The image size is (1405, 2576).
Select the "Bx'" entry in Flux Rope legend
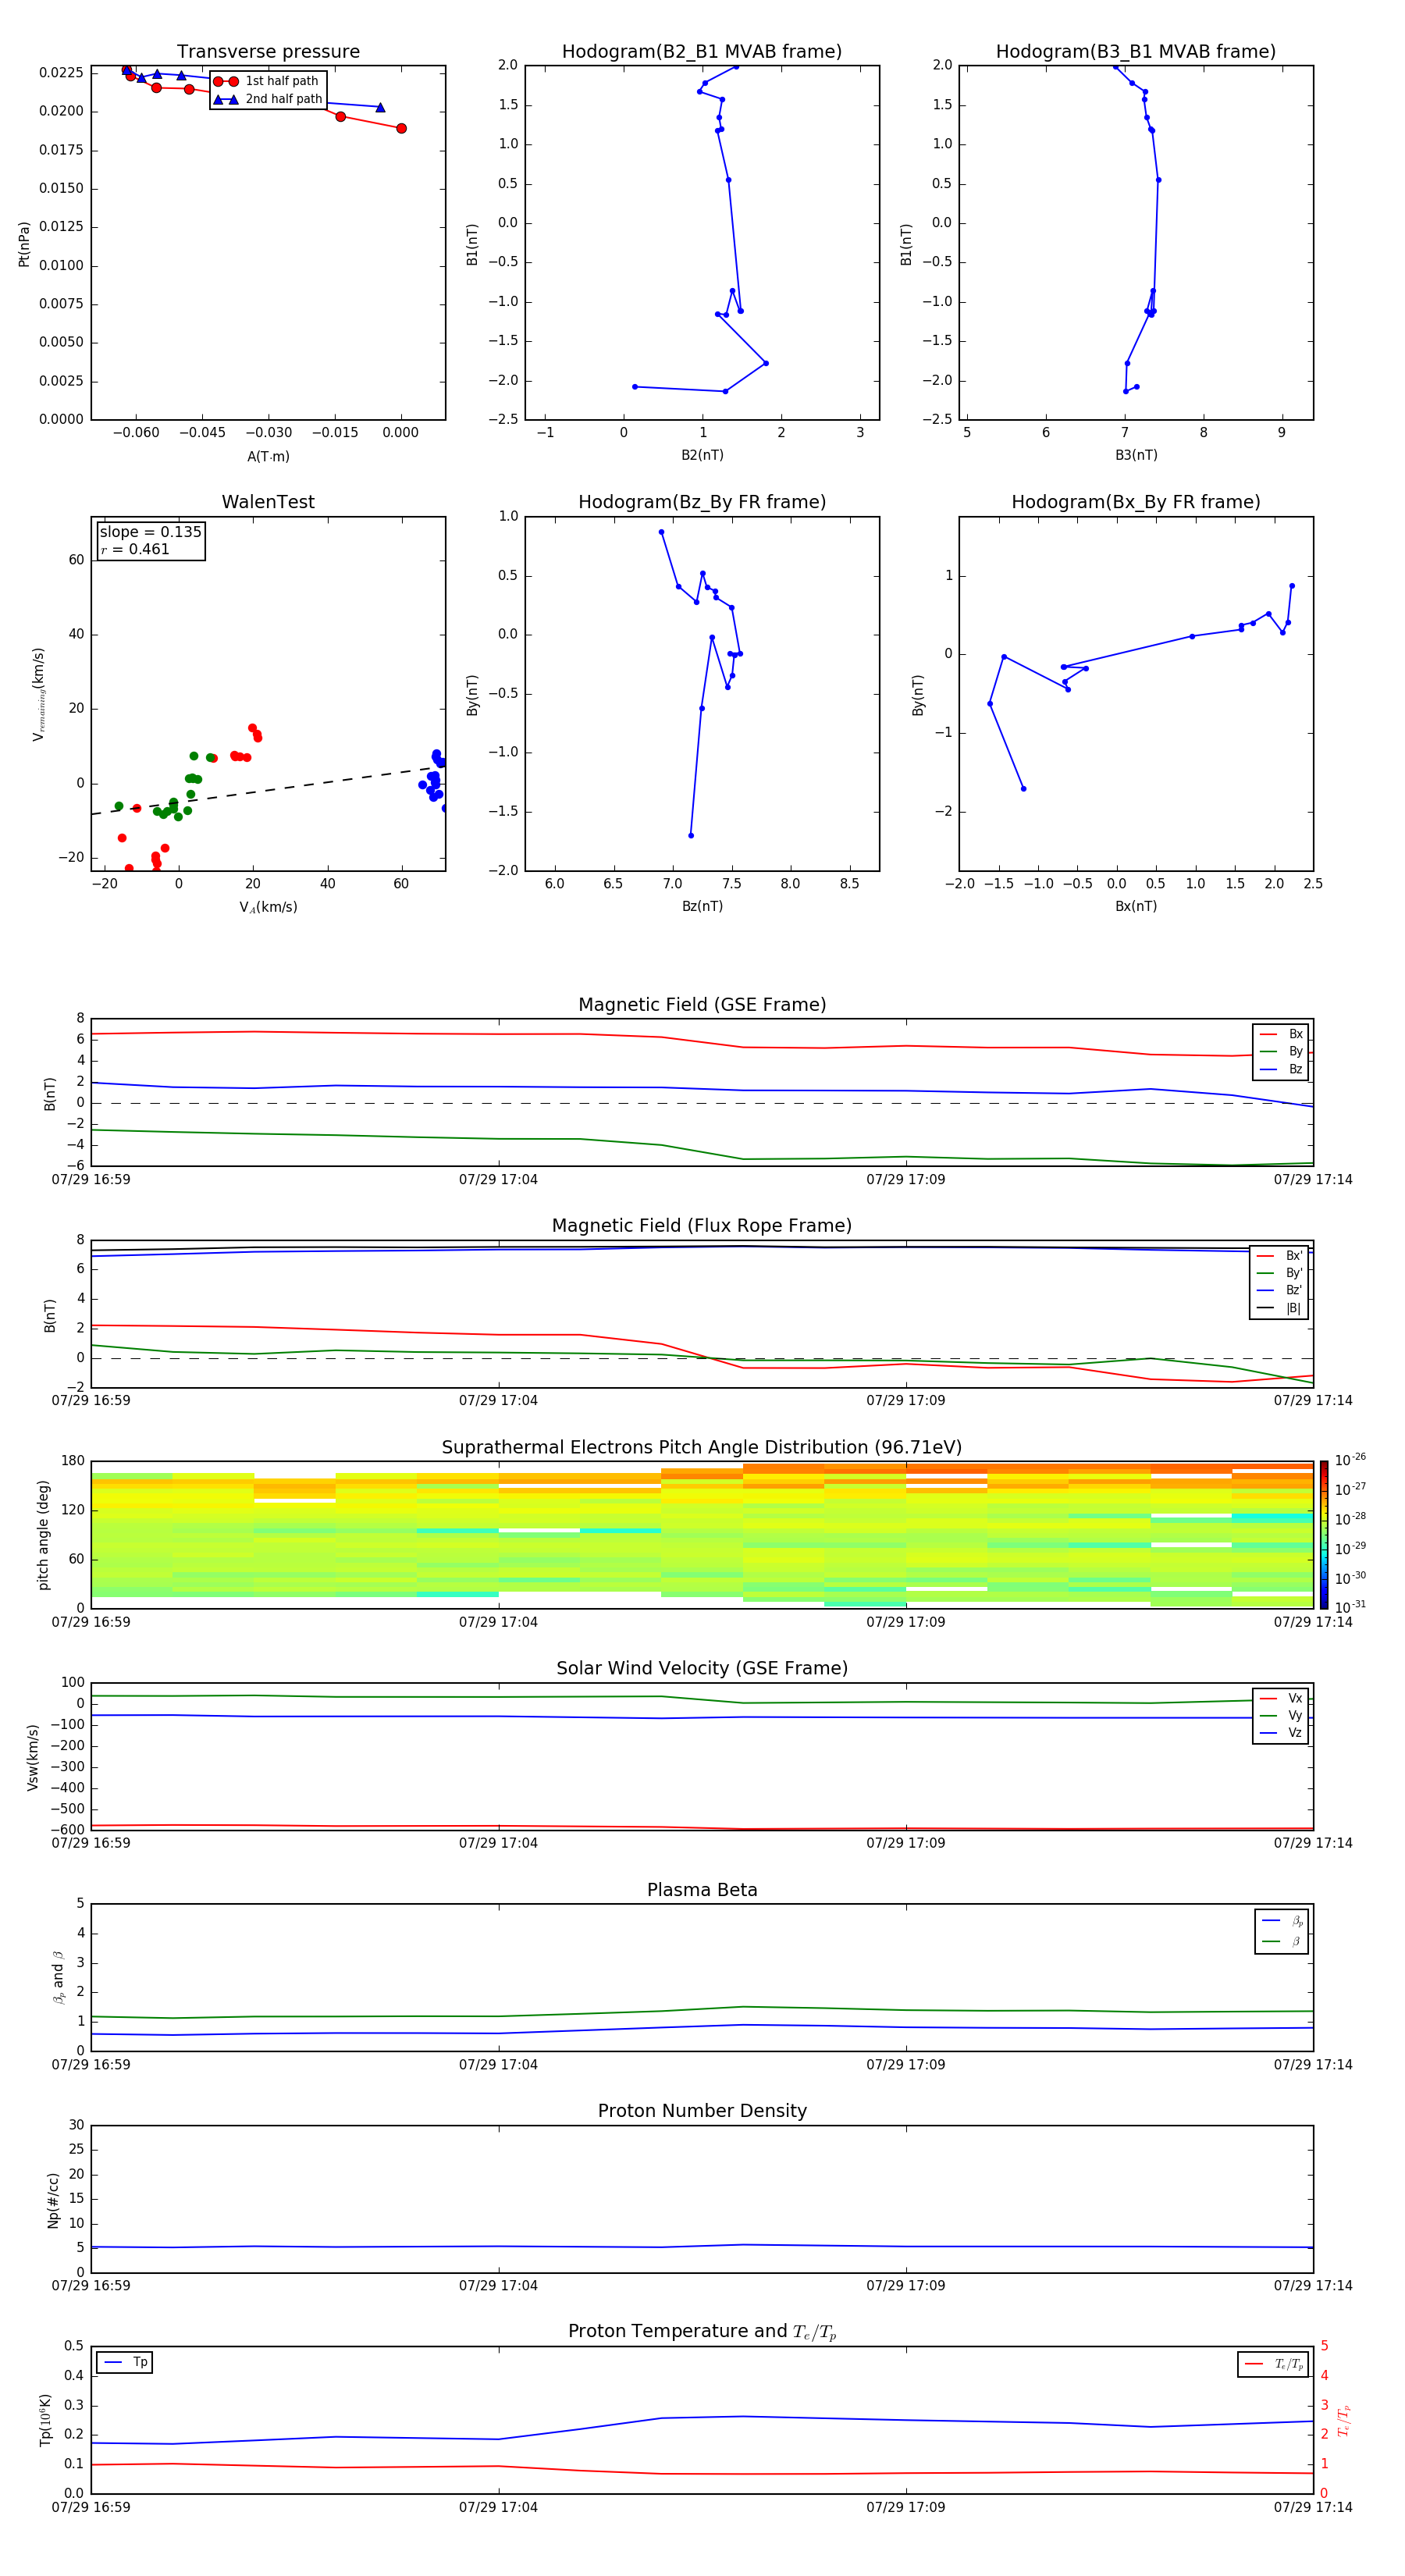click(1279, 1256)
